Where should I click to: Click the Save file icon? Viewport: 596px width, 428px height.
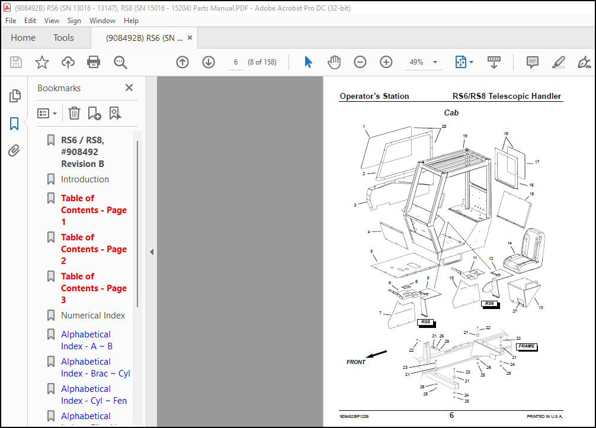click(16, 62)
